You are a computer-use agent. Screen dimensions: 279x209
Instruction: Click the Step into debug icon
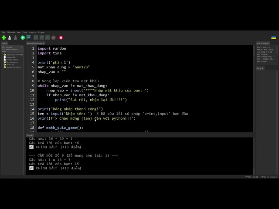(x=42, y=38)
